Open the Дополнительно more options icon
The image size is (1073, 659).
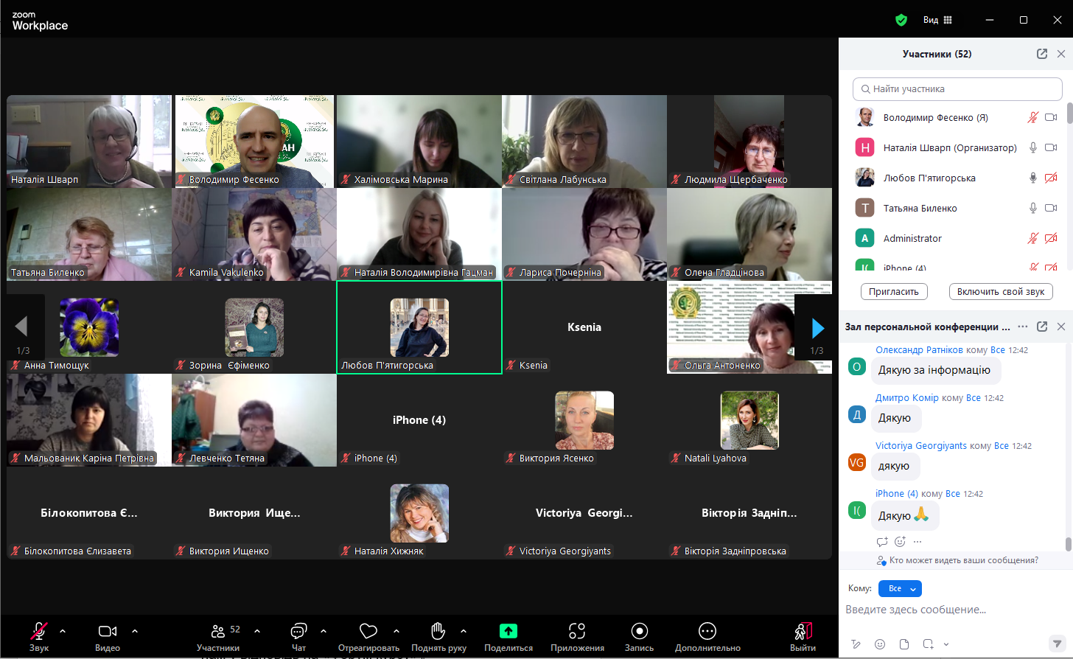point(707,631)
